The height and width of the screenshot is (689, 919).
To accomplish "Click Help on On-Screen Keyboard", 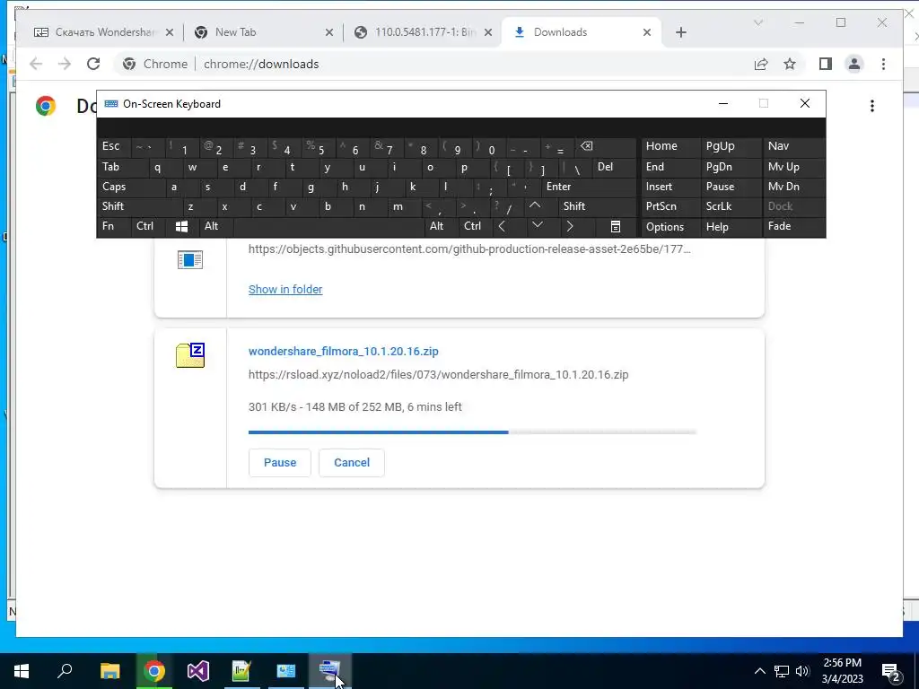I will 731,227.
